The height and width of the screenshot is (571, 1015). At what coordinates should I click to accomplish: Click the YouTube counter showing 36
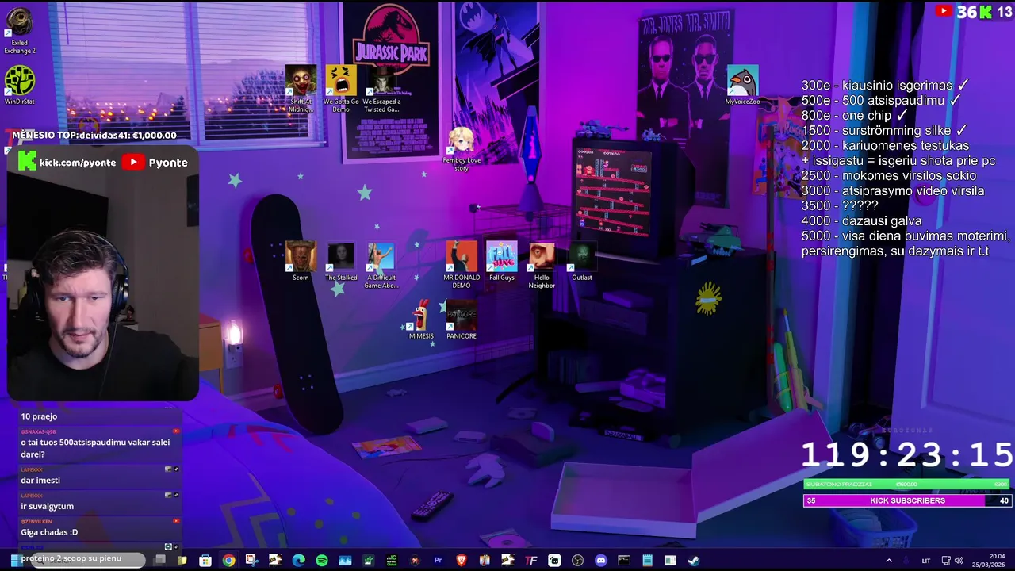click(x=956, y=11)
